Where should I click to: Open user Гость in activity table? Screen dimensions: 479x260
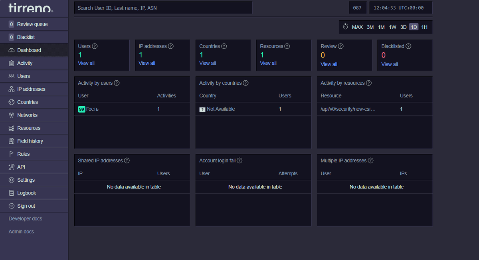[92, 109]
